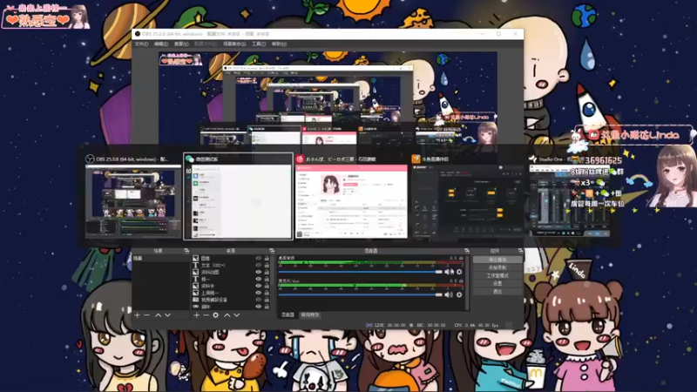697x392 pixels.
Task: Open the 文件(F) menu
Action: [x=141, y=44]
